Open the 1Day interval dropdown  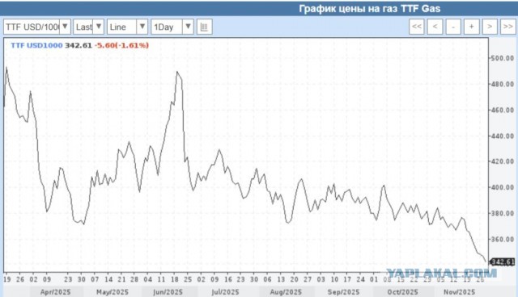[172, 27]
